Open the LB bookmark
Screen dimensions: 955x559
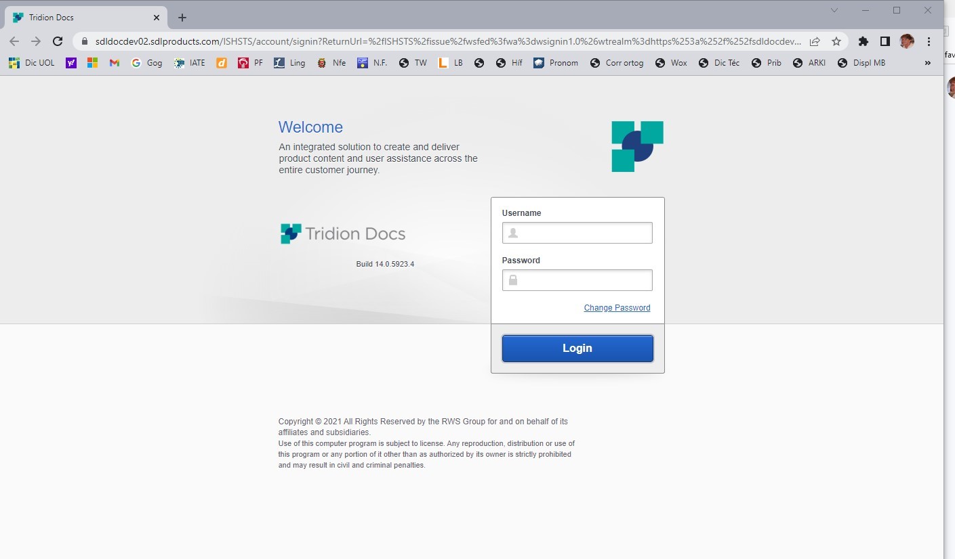pos(451,63)
